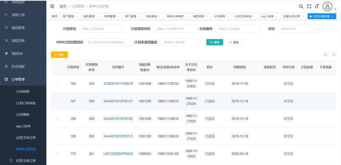Close the 菜单管理 tab
Viewport: 341px width, 165px height.
118,17
